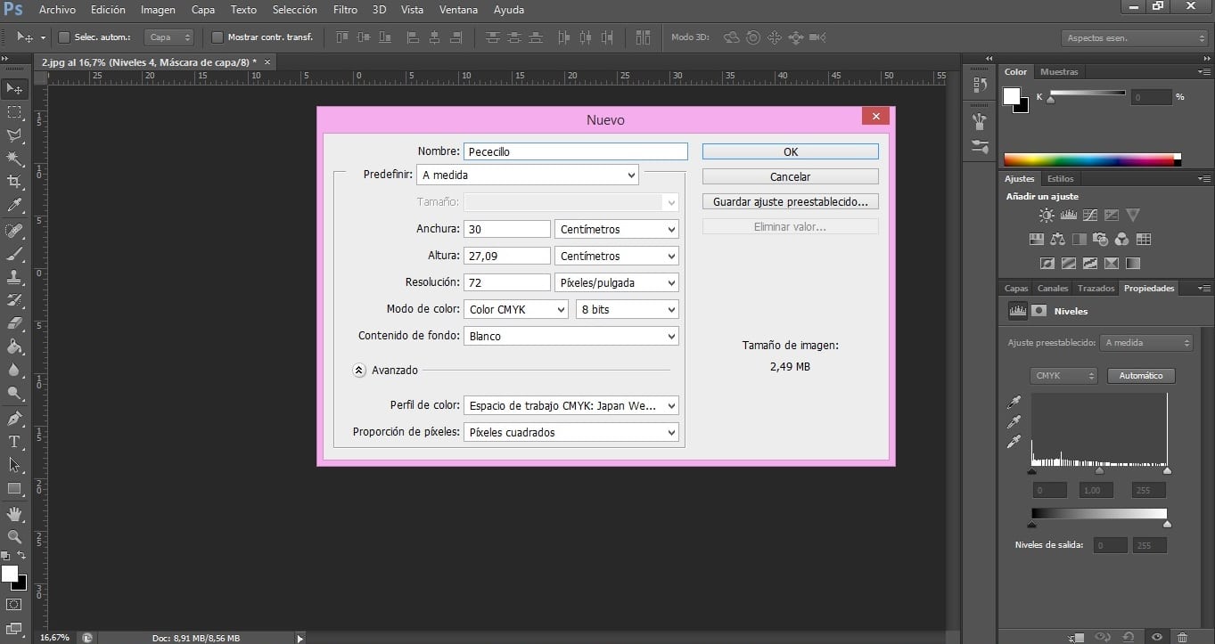Toggle adjustment layer visibility eye icon

(x=1156, y=637)
